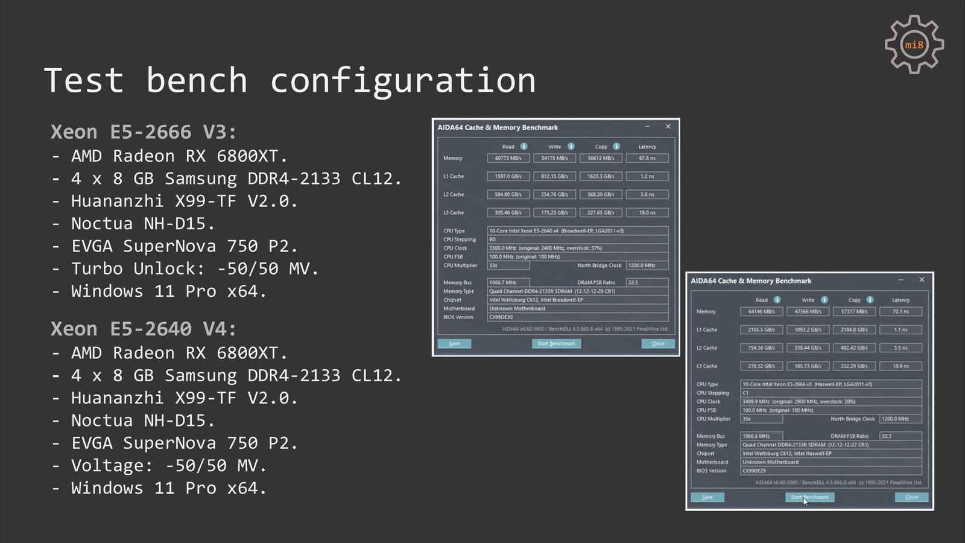Image resolution: width=965 pixels, height=543 pixels.
Task: Select the 1597.0 GB/s L1 Cache read value
Action: tap(508, 176)
